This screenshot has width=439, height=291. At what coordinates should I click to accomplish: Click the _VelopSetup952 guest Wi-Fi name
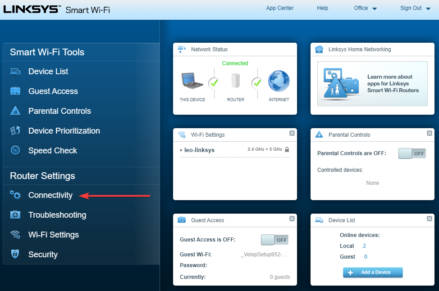[x=264, y=255]
